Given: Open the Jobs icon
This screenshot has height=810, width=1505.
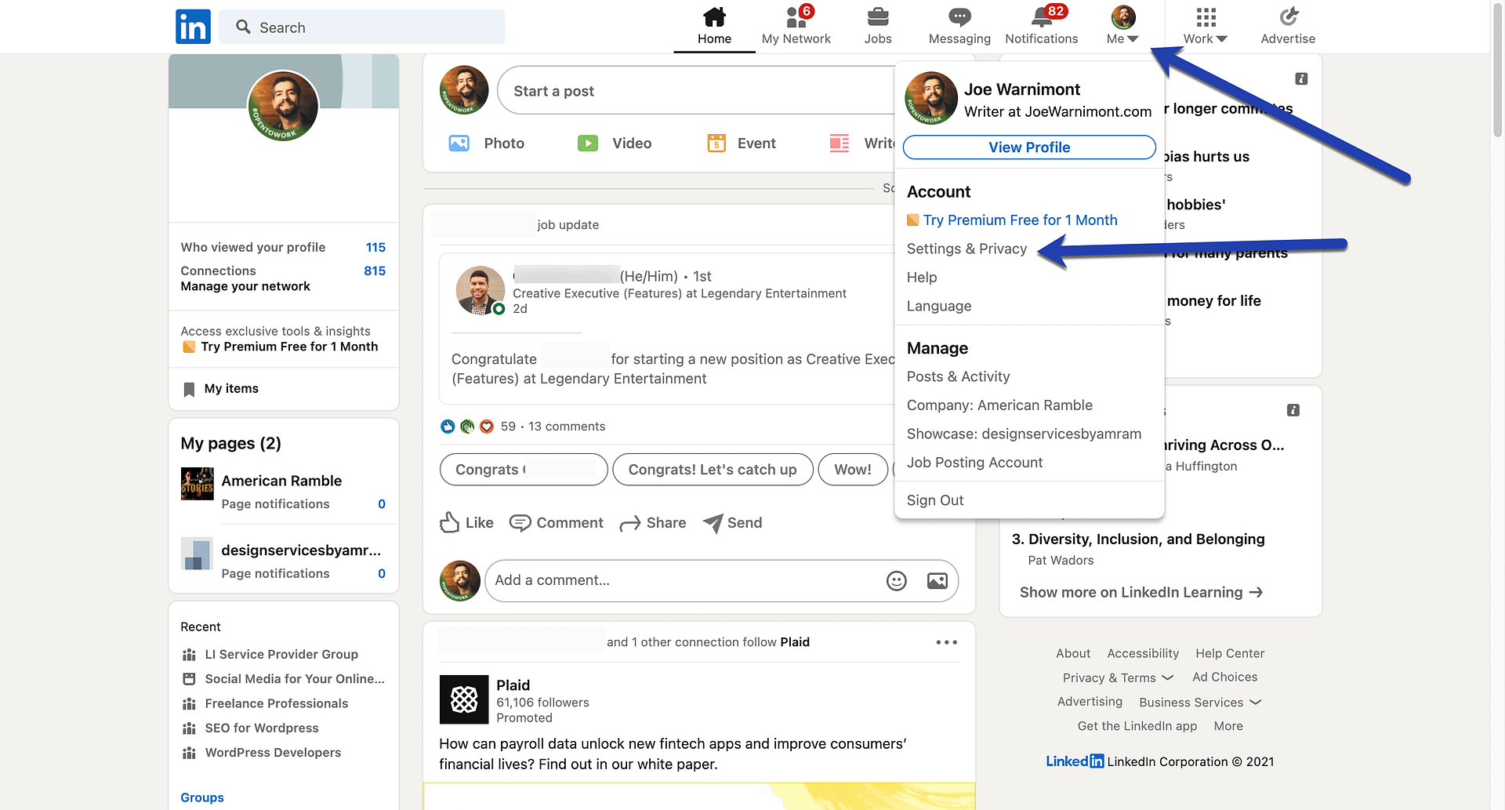Looking at the screenshot, I should 878,17.
